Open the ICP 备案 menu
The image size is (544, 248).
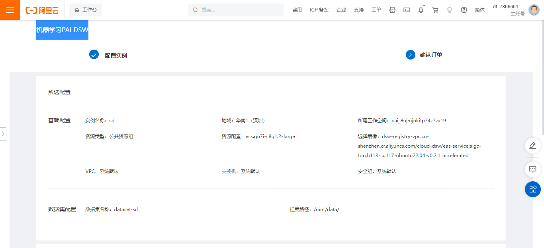click(319, 10)
